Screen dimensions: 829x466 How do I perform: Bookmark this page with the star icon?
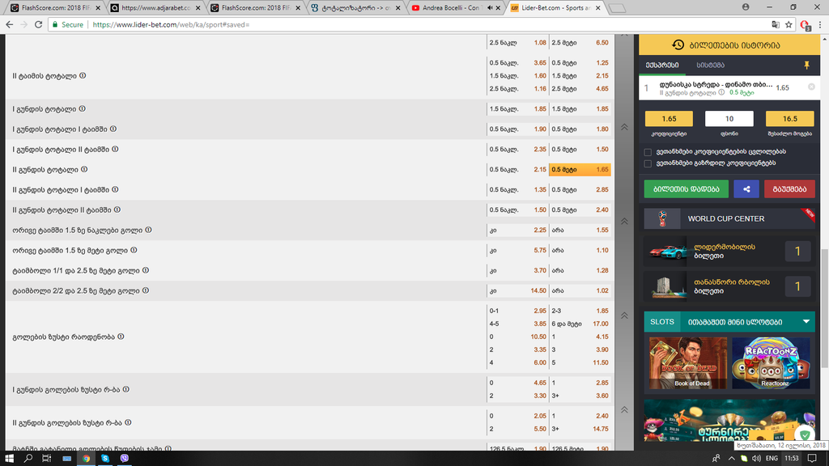click(789, 24)
